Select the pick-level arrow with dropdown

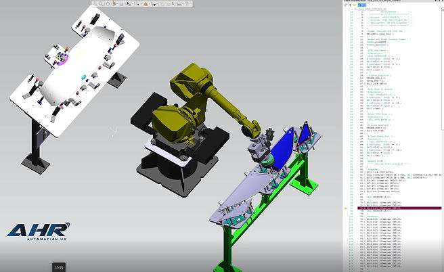point(153,4)
